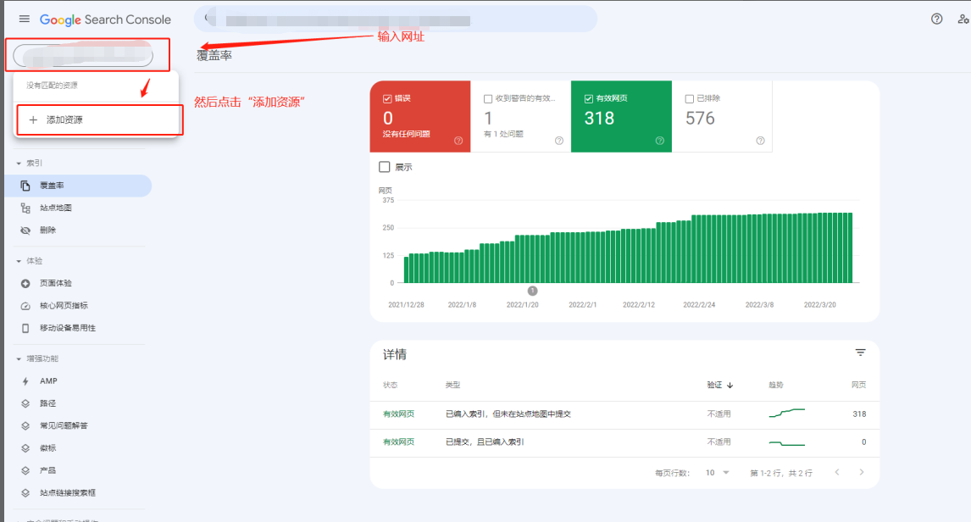Open 删除 in sidebar
This screenshot has height=522, width=971.
point(47,230)
